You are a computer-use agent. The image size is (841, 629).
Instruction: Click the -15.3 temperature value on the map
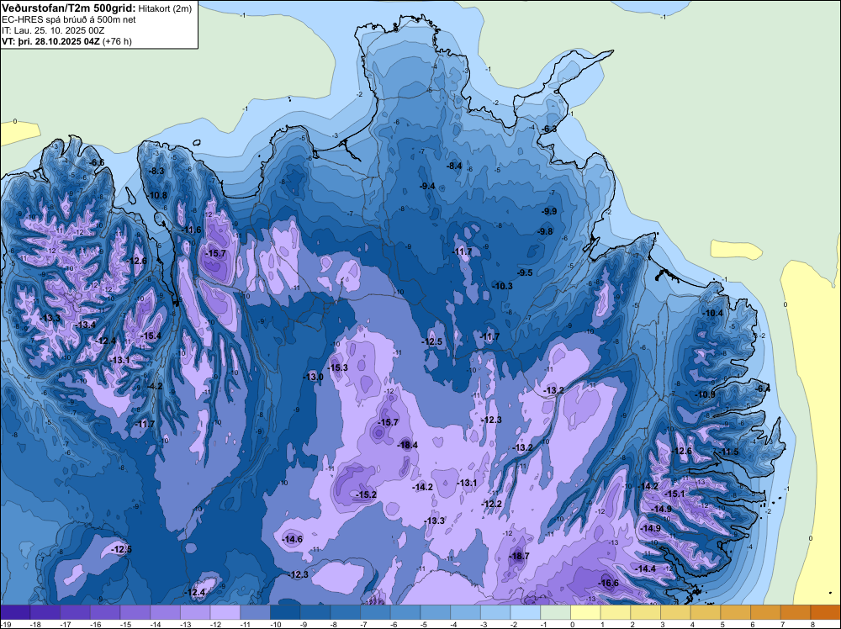[x=338, y=367]
